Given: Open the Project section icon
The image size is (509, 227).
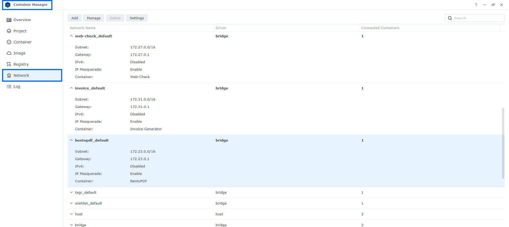Looking at the screenshot, I should 9,31.
